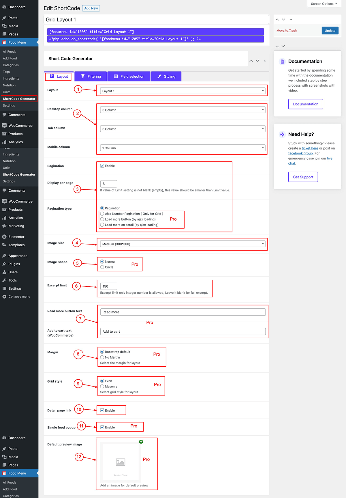Choose Load more button pagination type
This screenshot has width=346, height=498.
102,219
